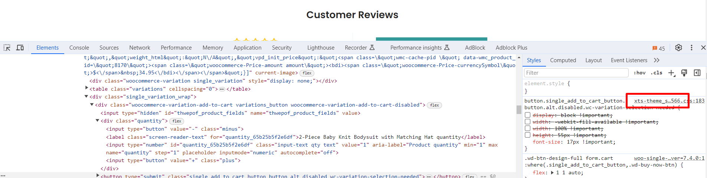This screenshot has width=707, height=178.
Task: Open the Lighthouse tab
Action: click(321, 48)
